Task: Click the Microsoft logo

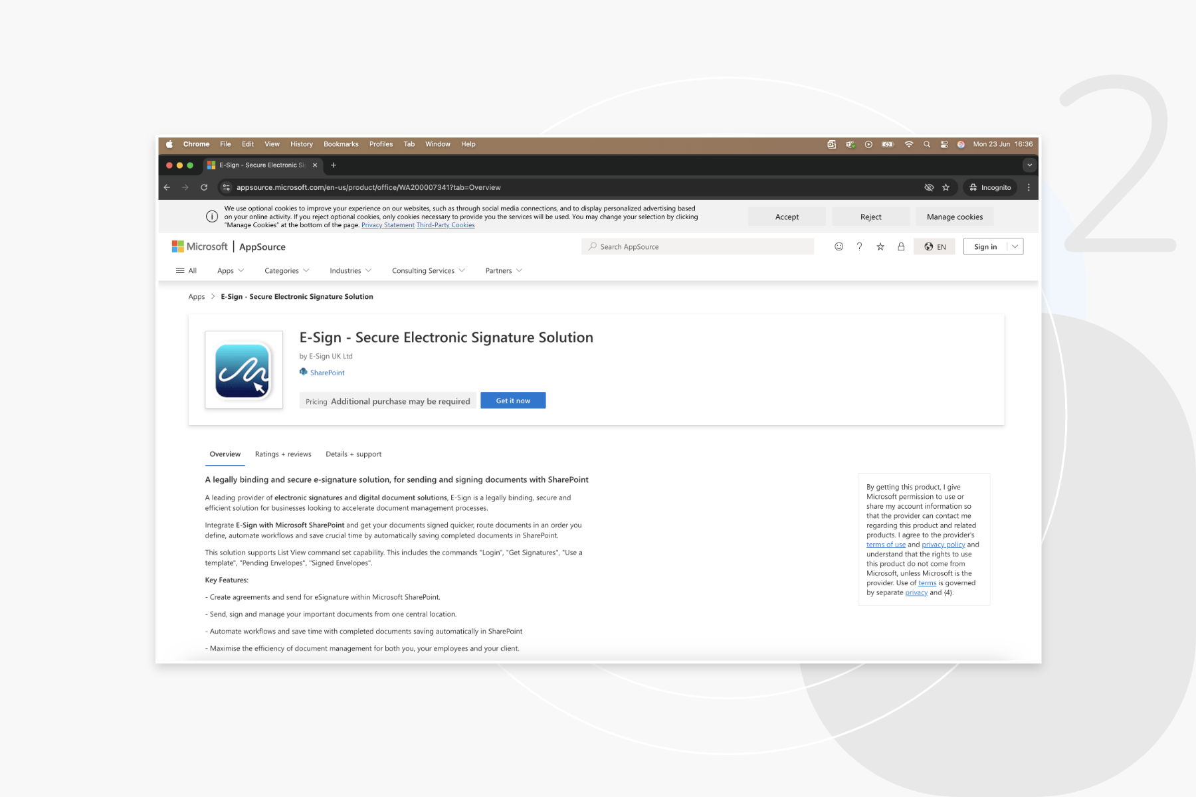Action: 200,246
